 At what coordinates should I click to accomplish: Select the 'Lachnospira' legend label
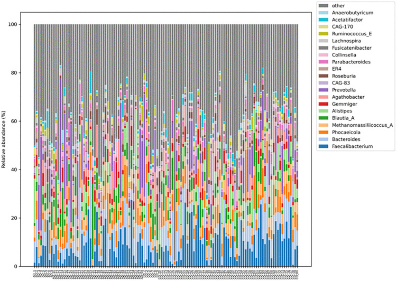point(346,41)
